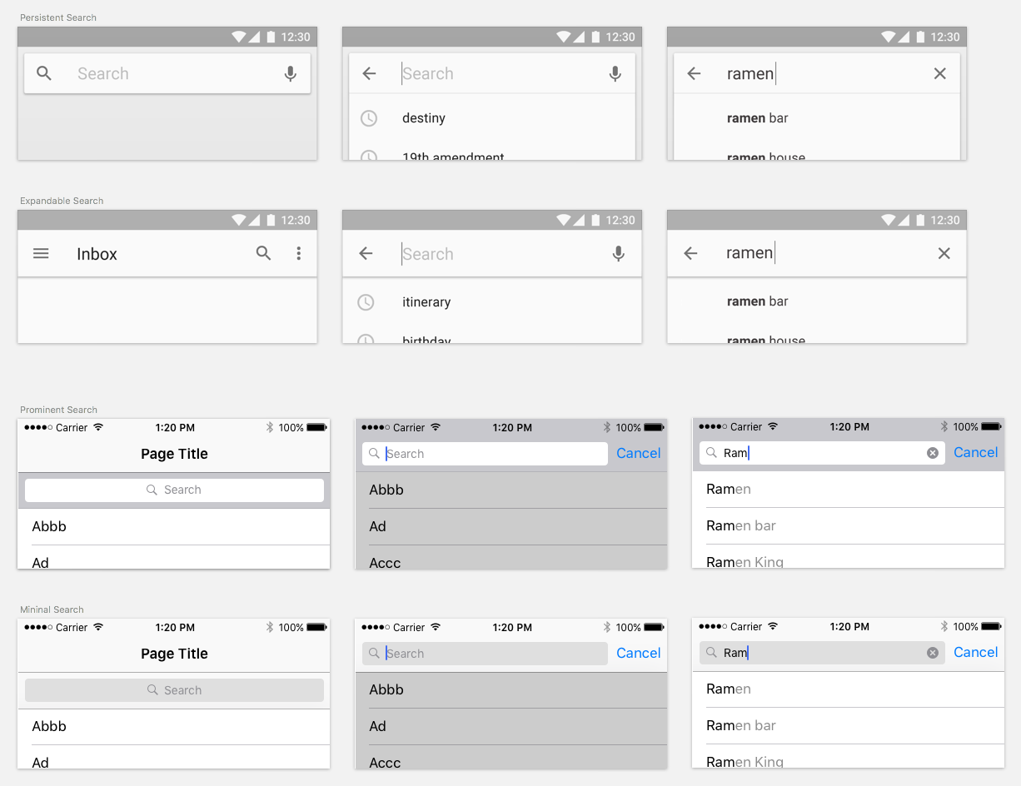Tap microphone icon in search bar above itinerary
1021x786 pixels.
click(x=619, y=254)
